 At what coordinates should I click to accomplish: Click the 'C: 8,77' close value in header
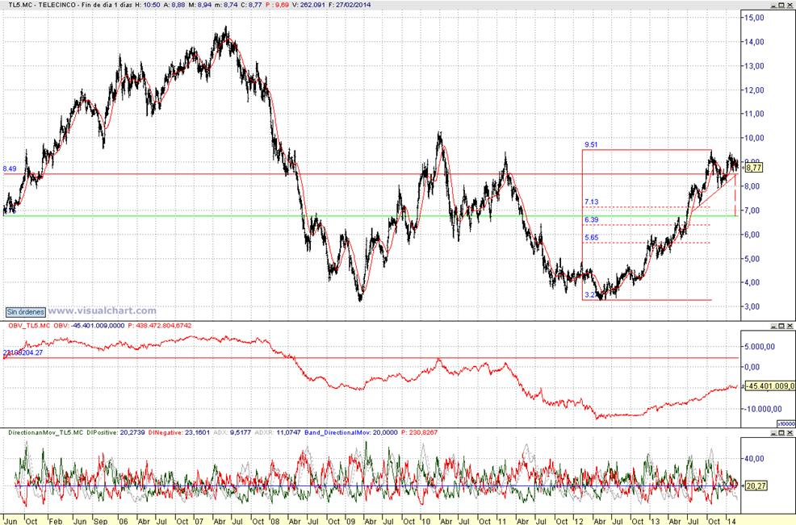click(251, 5)
